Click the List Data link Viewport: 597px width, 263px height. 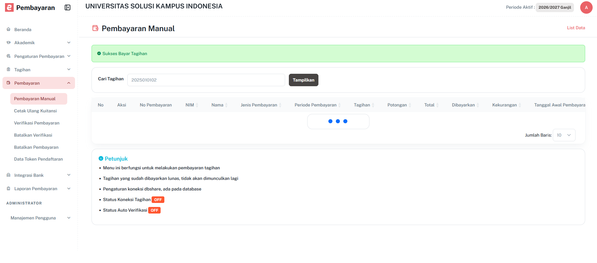point(576,28)
